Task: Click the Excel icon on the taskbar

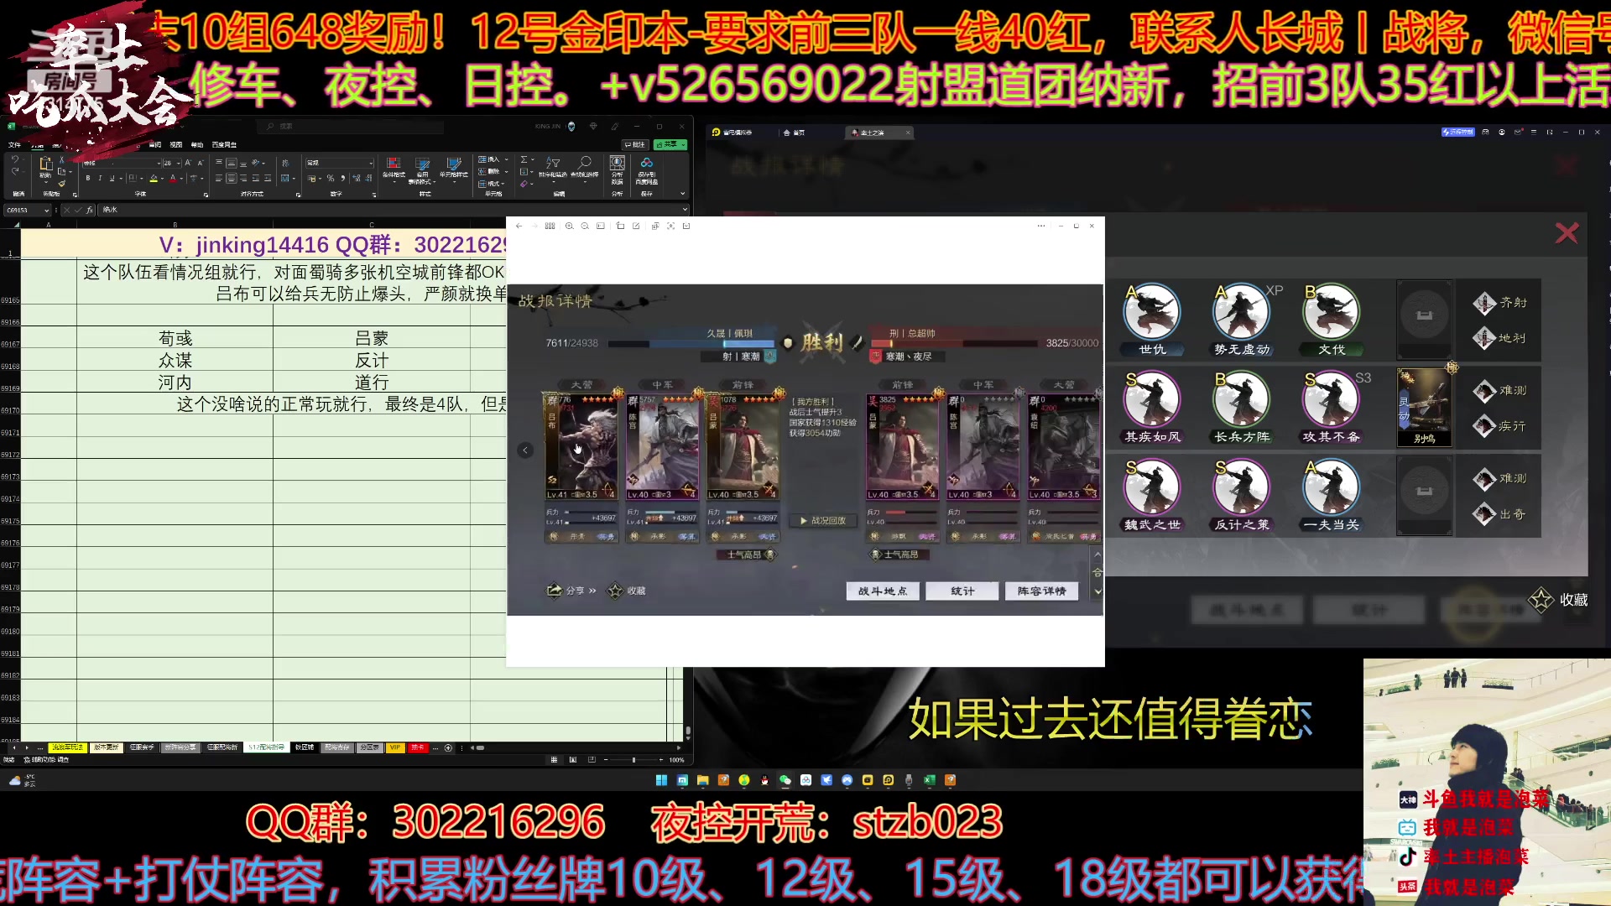Action: [x=930, y=780]
